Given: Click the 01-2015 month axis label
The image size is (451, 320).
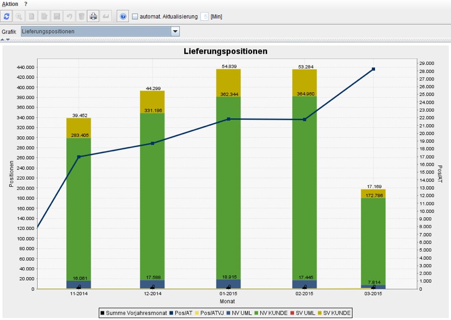Looking at the screenshot, I should (229, 293).
